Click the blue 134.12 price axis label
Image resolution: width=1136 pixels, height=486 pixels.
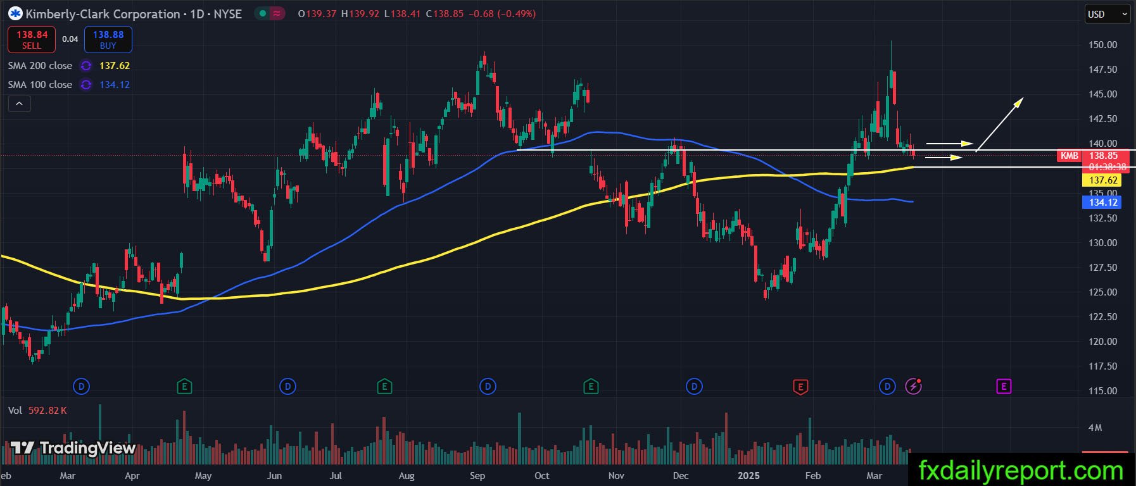1102,202
